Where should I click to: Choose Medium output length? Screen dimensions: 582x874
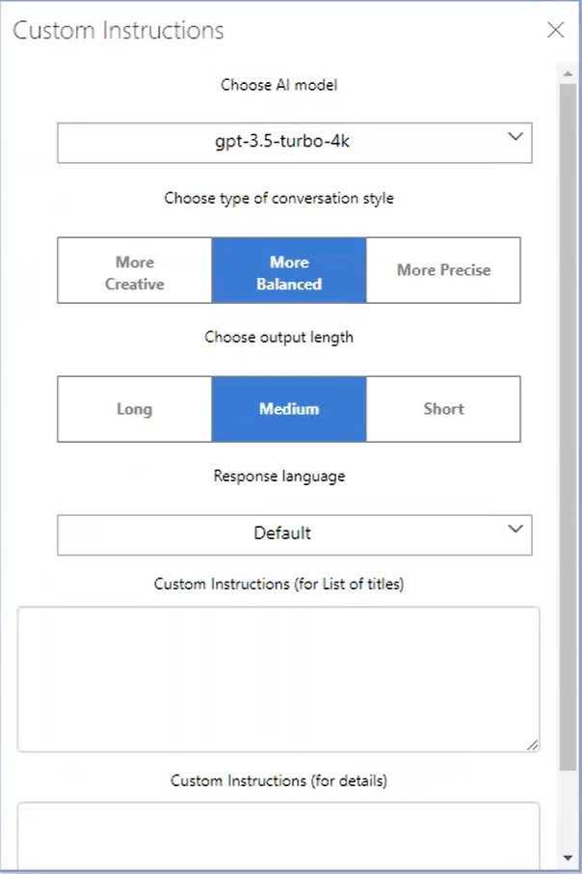tap(289, 409)
